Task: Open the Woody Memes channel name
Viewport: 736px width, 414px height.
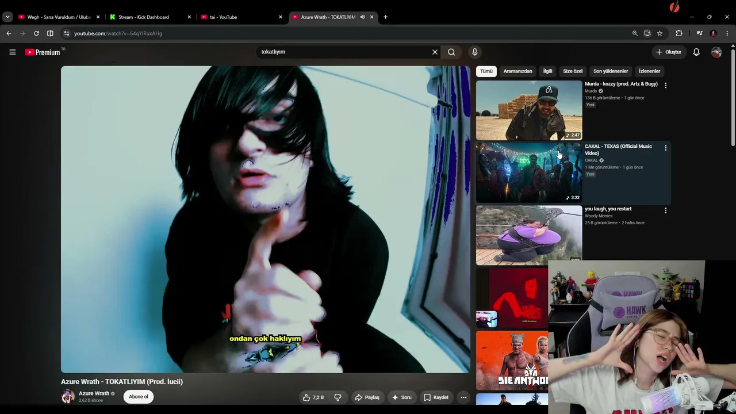Action: (x=599, y=216)
